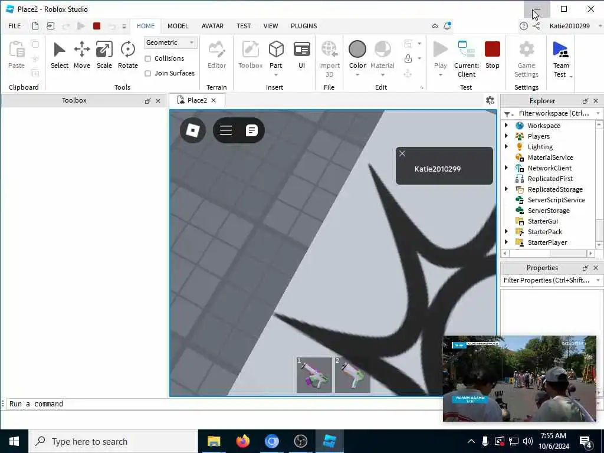This screenshot has height=453, width=604.
Task: Expand the StarterPack tree node
Action: (x=506, y=231)
